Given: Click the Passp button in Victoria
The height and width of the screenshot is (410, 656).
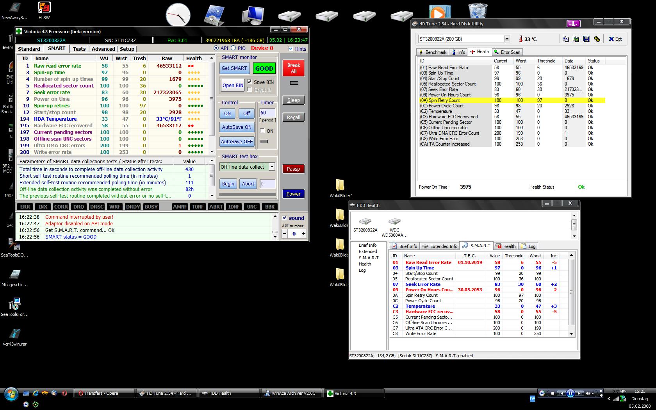Looking at the screenshot, I should pyautogui.click(x=293, y=169).
